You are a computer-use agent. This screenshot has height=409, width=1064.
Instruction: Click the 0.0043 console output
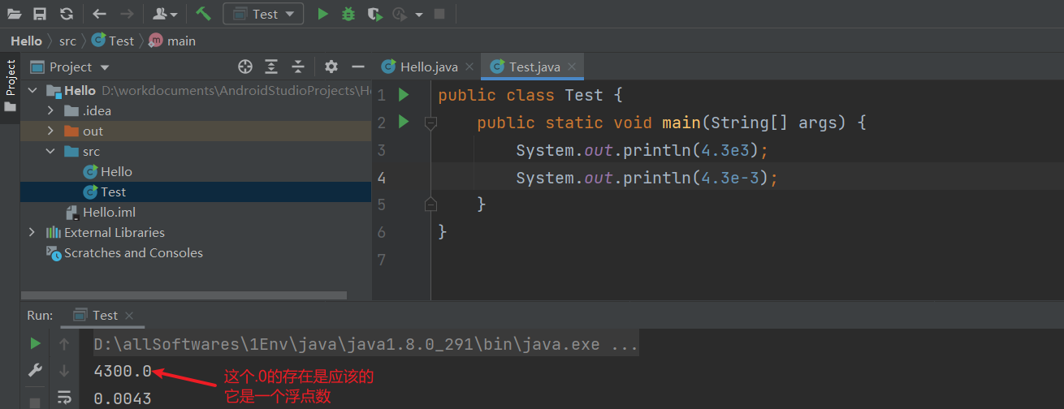point(123,398)
